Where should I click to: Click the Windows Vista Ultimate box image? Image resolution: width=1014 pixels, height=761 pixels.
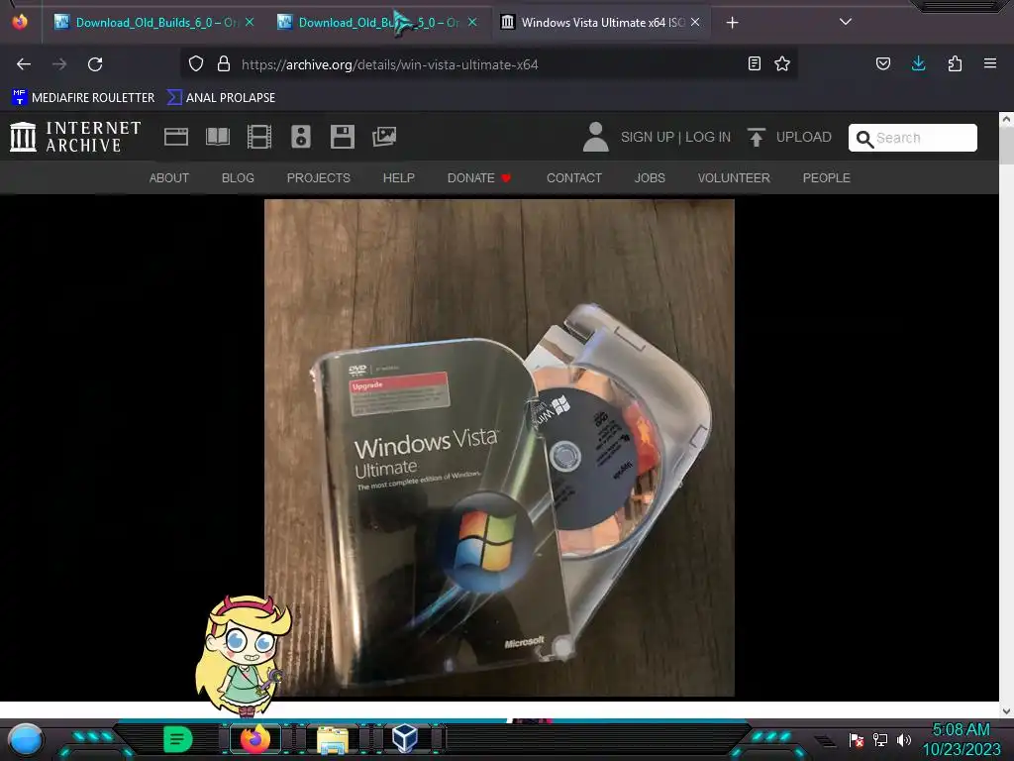click(x=499, y=448)
